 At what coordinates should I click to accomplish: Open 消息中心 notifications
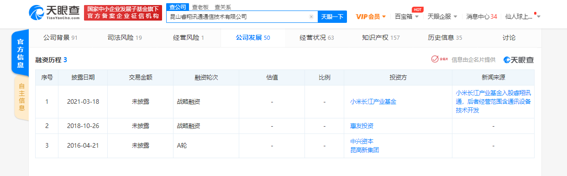click(482, 16)
